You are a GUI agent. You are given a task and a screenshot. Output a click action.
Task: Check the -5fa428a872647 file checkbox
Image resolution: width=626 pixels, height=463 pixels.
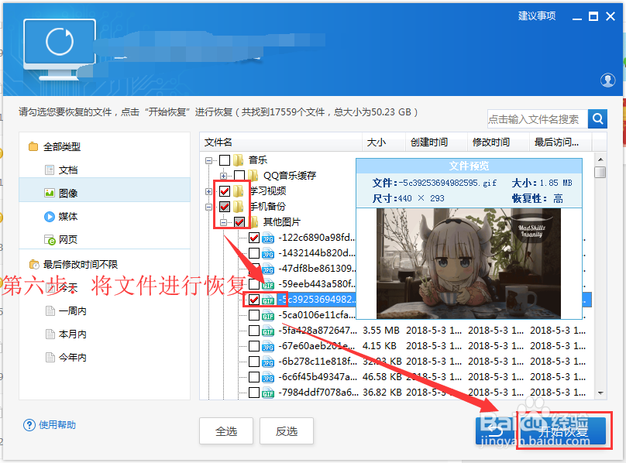pyautogui.click(x=254, y=331)
